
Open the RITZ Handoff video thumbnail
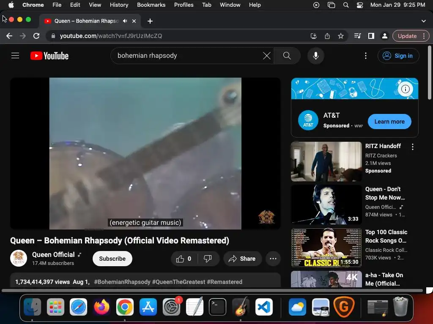(326, 162)
